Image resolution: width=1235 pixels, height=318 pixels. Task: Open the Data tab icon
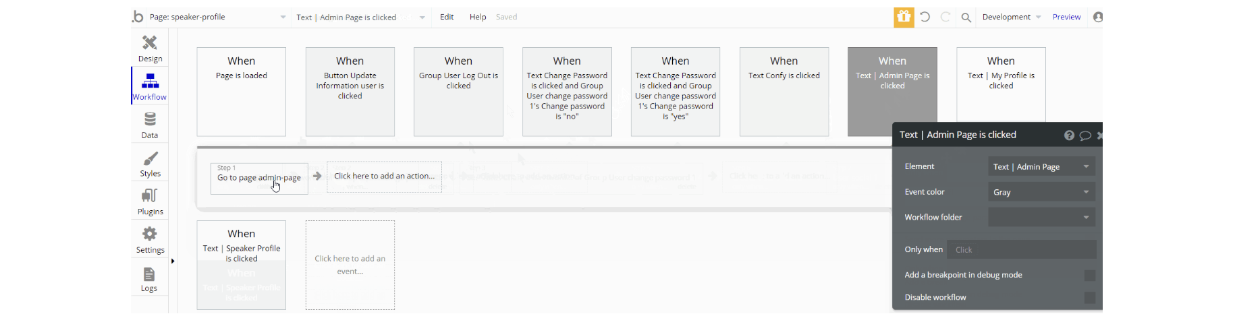coord(150,120)
